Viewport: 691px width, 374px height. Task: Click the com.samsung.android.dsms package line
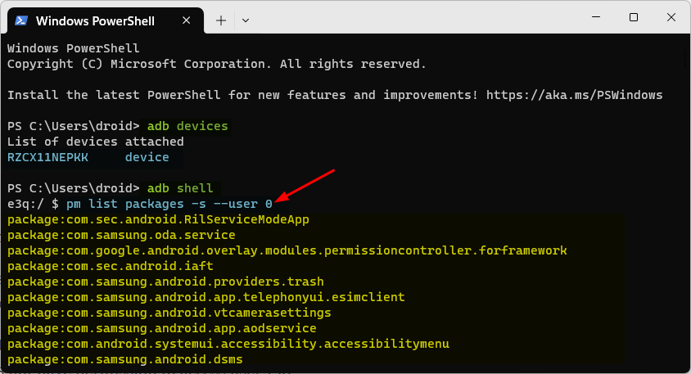(x=124, y=359)
